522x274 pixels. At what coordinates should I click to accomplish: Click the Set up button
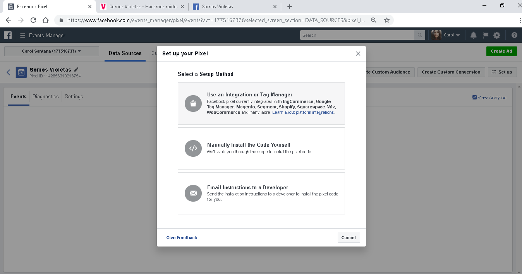click(x=502, y=72)
